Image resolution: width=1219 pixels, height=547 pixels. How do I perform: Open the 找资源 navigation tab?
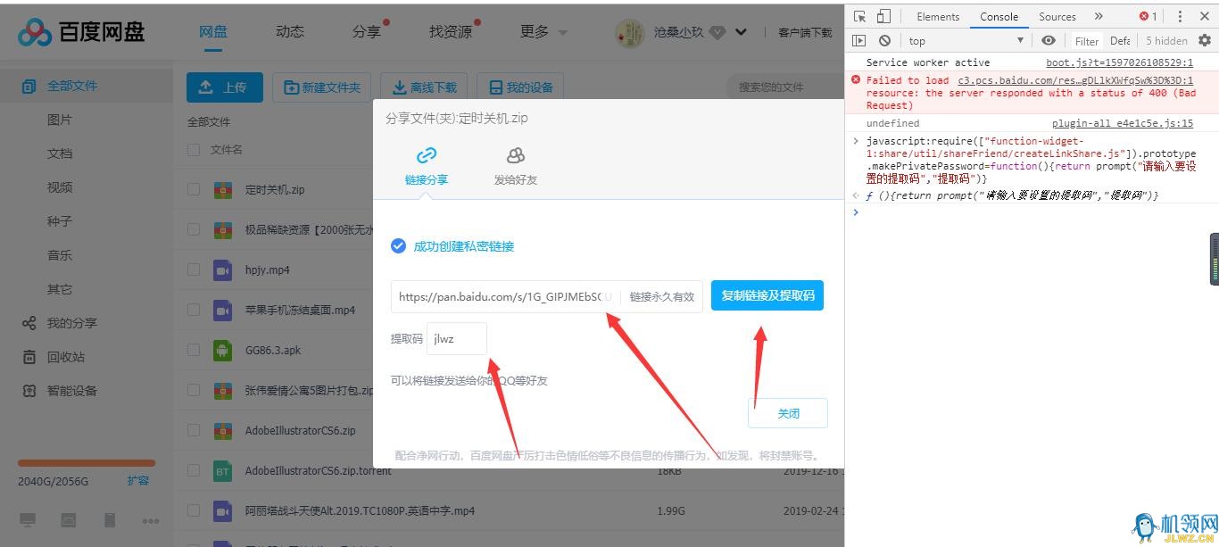tap(451, 31)
